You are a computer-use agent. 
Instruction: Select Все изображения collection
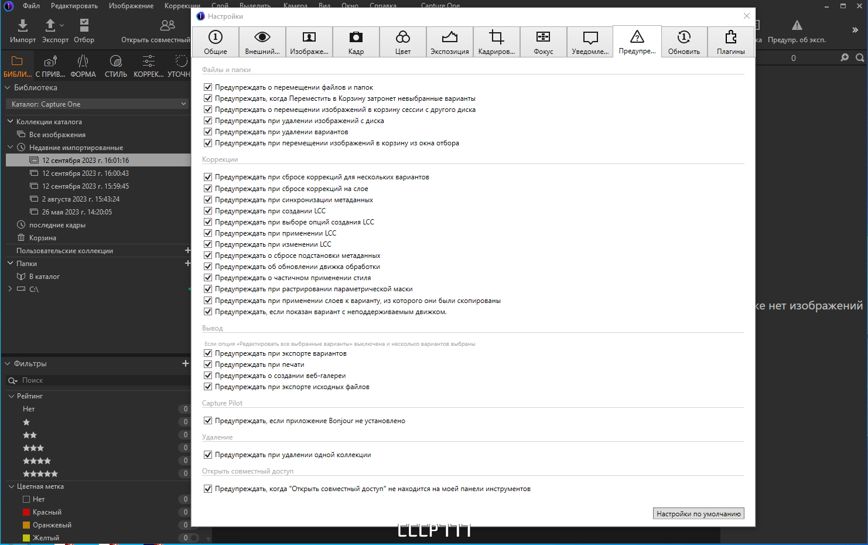point(57,135)
